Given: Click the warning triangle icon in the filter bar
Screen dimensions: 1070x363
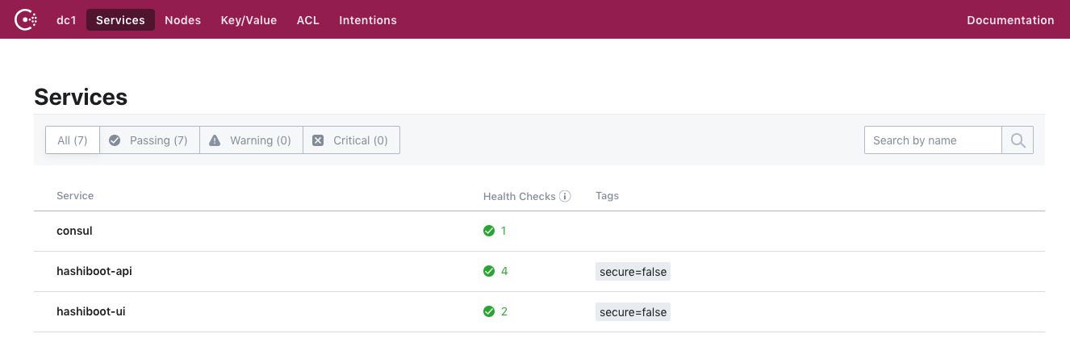Looking at the screenshot, I should (x=215, y=140).
